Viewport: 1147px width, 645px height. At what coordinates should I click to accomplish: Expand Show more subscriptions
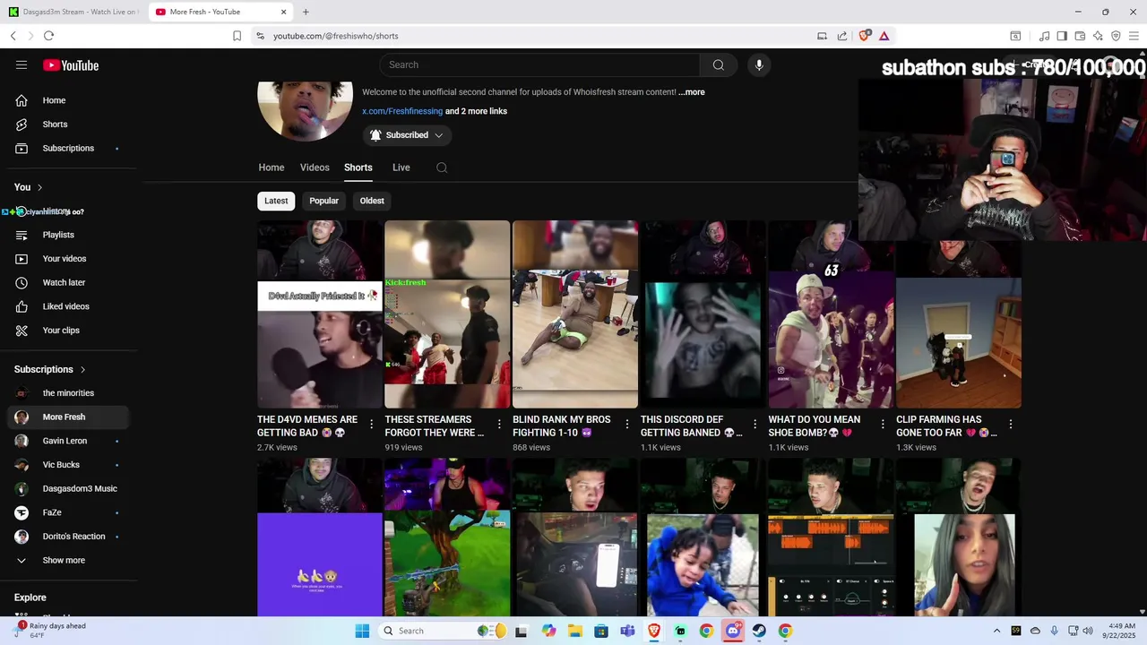64,561
